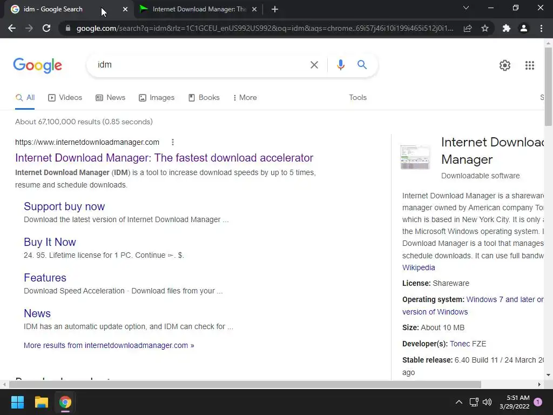Open More results from internetdownloadmanager.com
553x415 pixels.
[x=109, y=345]
